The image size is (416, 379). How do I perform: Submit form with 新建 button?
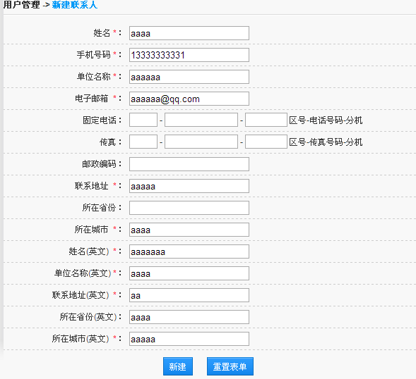[178, 366]
